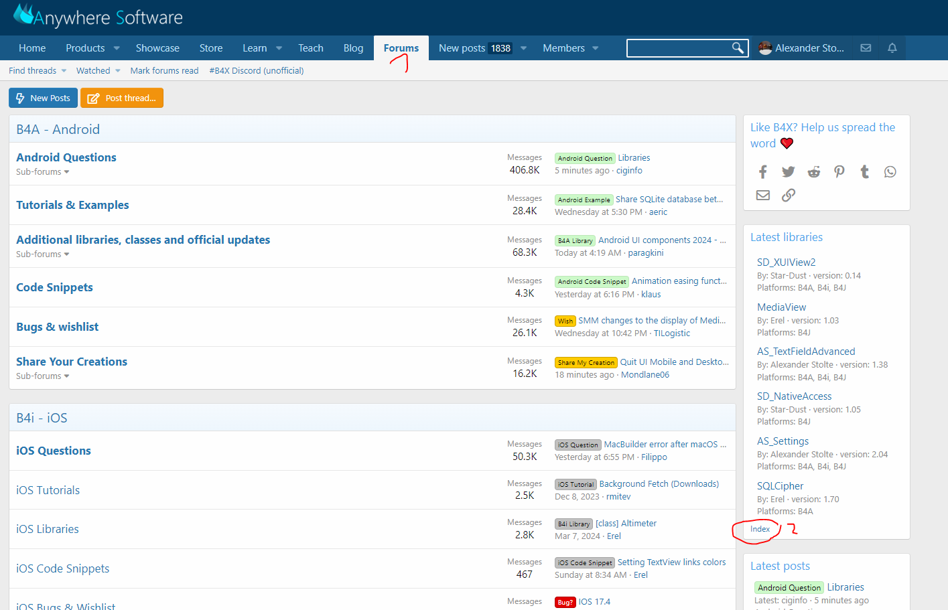Open the Code Snippets forum

tap(54, 287)
